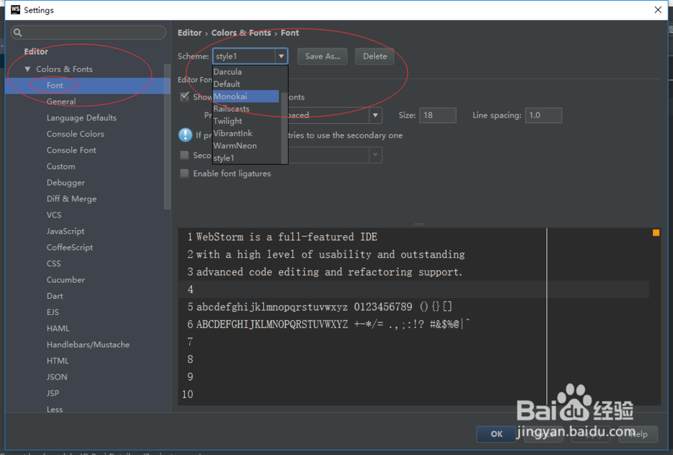Viewport: 673px width, 455px height.
Task: Select style1 at bottom of scheme list
Action: (246, 158)
